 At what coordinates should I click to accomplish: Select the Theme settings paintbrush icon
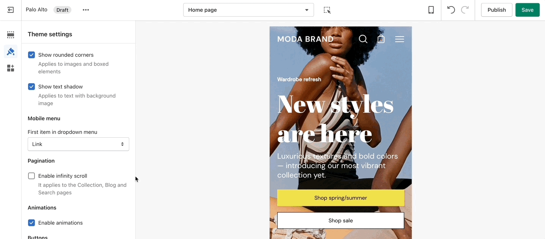coord(11,51)
